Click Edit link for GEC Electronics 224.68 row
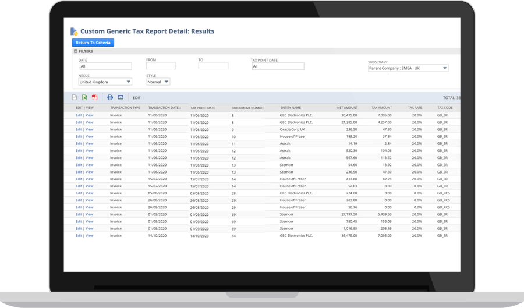Viewport: 524px width, 308px height. [79, 193]
